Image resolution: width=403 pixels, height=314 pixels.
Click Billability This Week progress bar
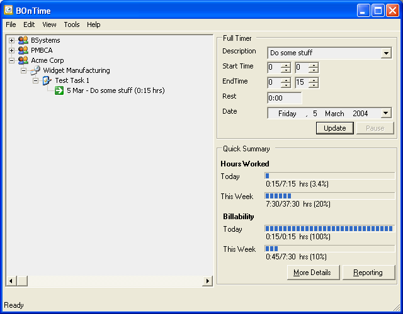(330, 249)
